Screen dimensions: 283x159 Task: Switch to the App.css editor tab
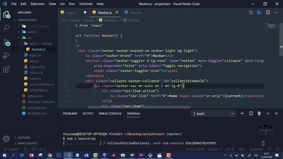[135, 13]
